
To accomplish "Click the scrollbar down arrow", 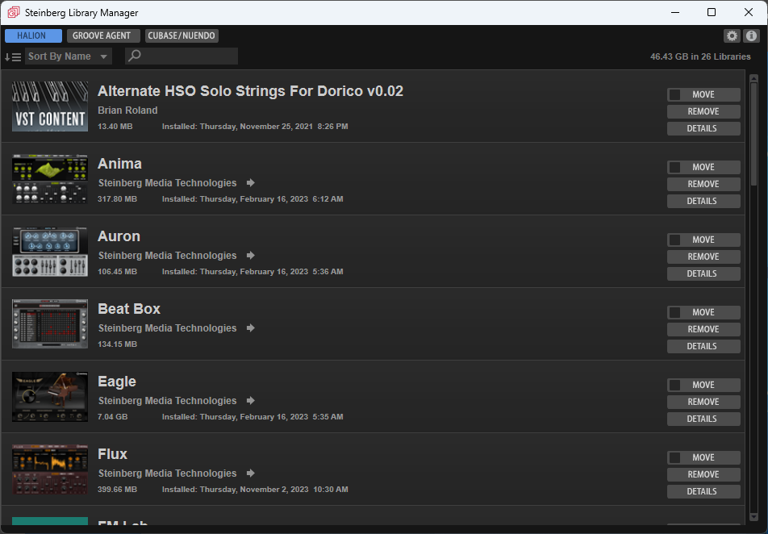I will pyautogui.click(x=753, y=517).
